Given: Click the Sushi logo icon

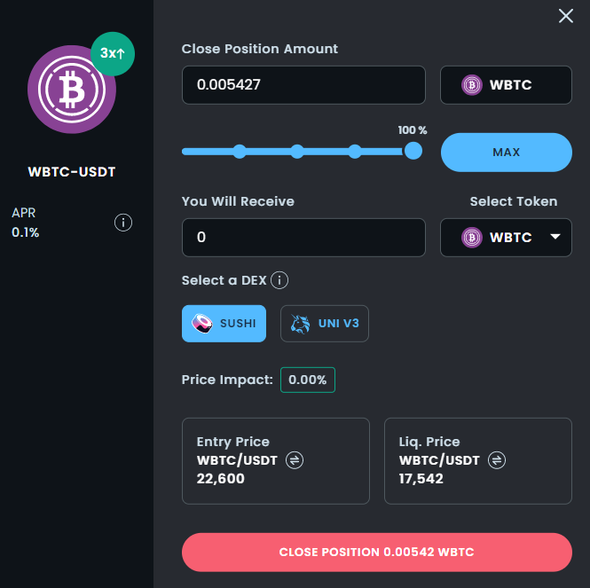Looking at the screenshot, I should pyautogui.click(x=202, y=324).
